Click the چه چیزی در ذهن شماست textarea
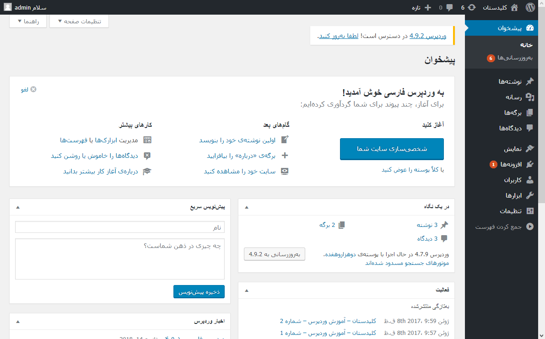The width and height of the screenshot is (545, 339). (x=119, y=259)
